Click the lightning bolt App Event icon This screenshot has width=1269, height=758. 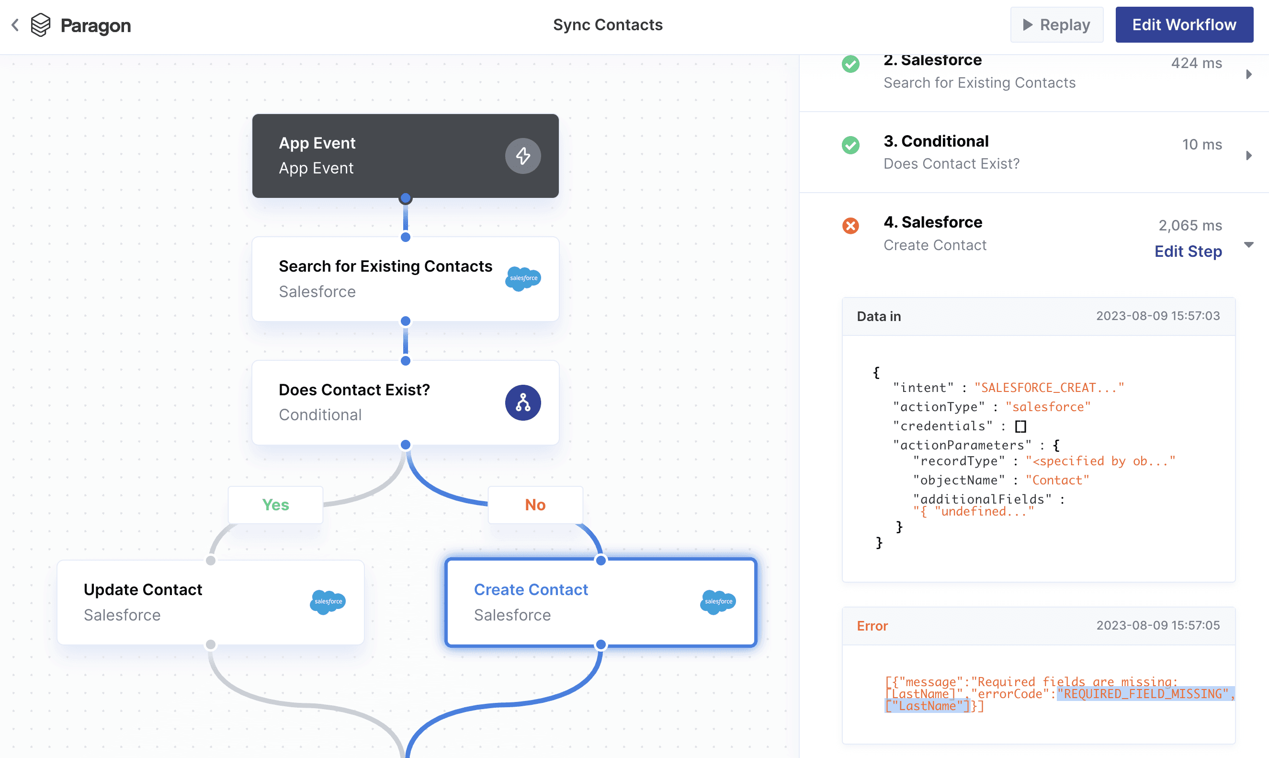click(x=523, y=156)
